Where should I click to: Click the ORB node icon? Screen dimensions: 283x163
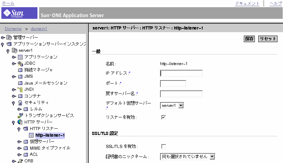(x=20, y=161)
